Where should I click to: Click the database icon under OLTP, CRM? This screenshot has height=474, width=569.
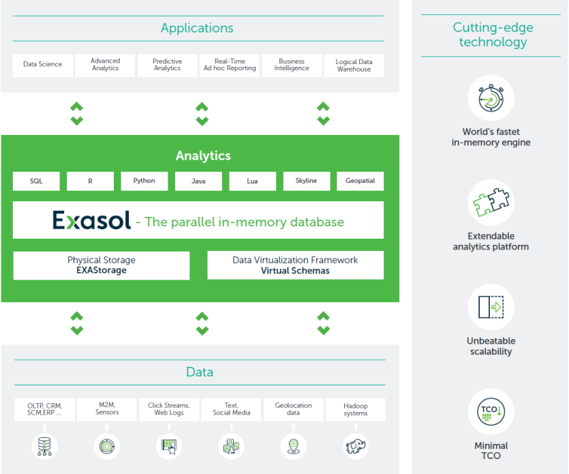pos(45,447)
